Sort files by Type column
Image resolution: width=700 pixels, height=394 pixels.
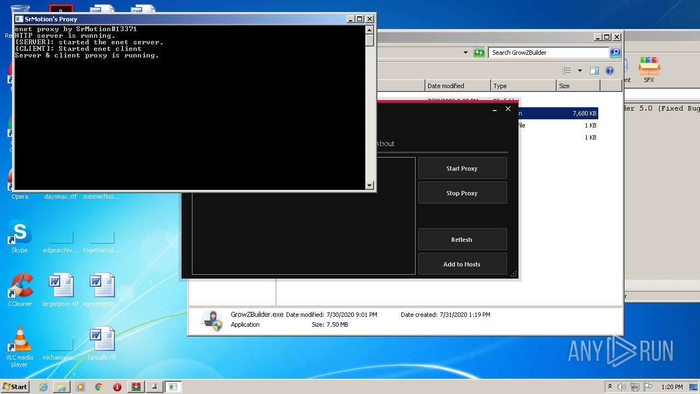[x=523, y=86]
